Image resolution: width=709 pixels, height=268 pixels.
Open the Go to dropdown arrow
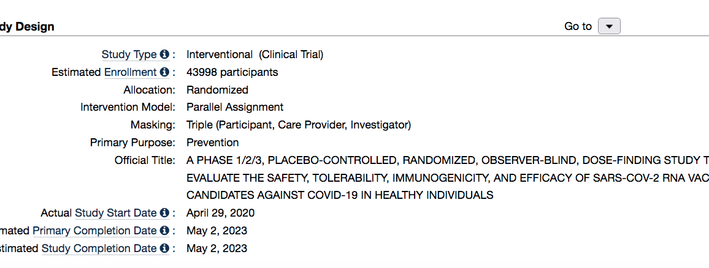(609, 27)
